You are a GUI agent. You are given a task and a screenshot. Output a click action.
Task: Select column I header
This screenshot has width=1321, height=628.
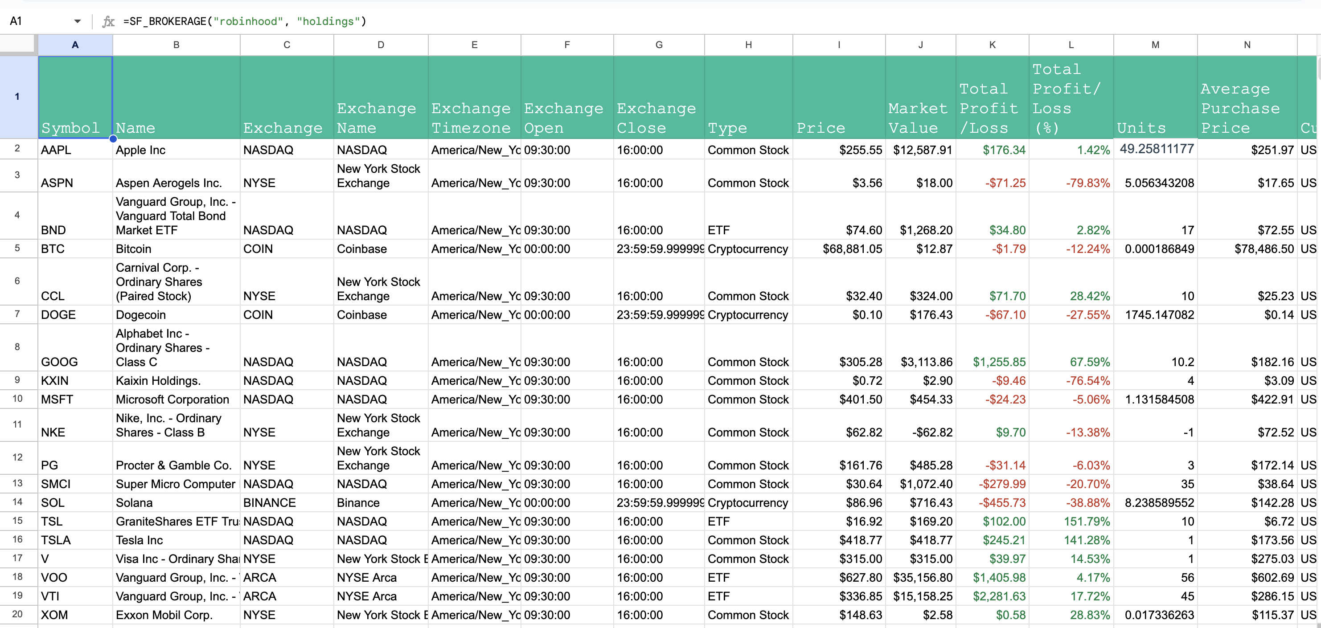pos(839,45)
